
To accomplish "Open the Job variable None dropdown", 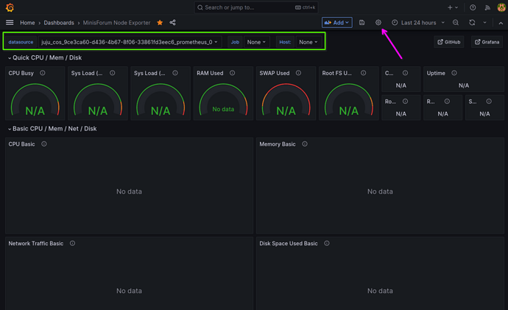I will tap(256, 42).
